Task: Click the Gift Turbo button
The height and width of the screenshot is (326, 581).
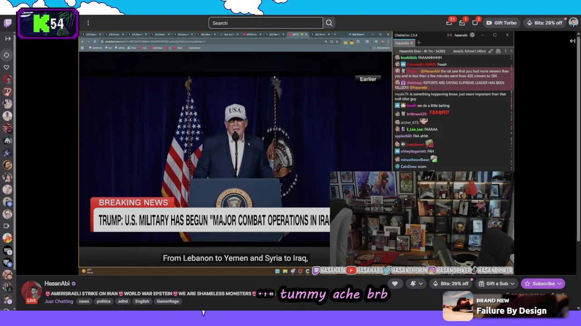Action: (501, 23)
